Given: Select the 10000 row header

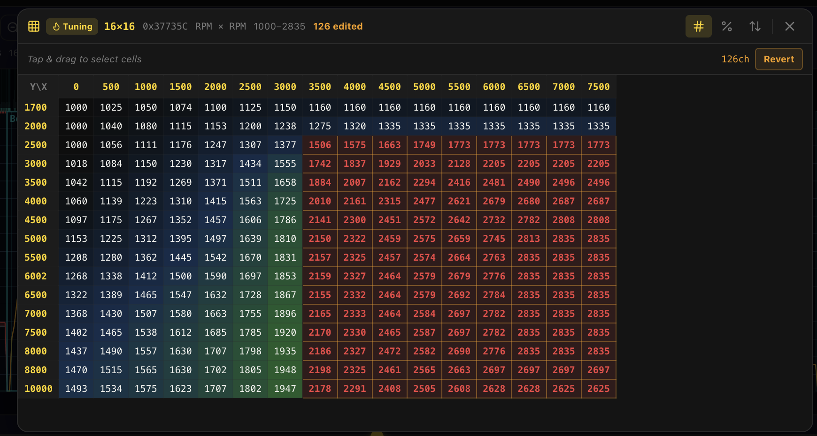Looking at the screenshot, I should 39,389.
